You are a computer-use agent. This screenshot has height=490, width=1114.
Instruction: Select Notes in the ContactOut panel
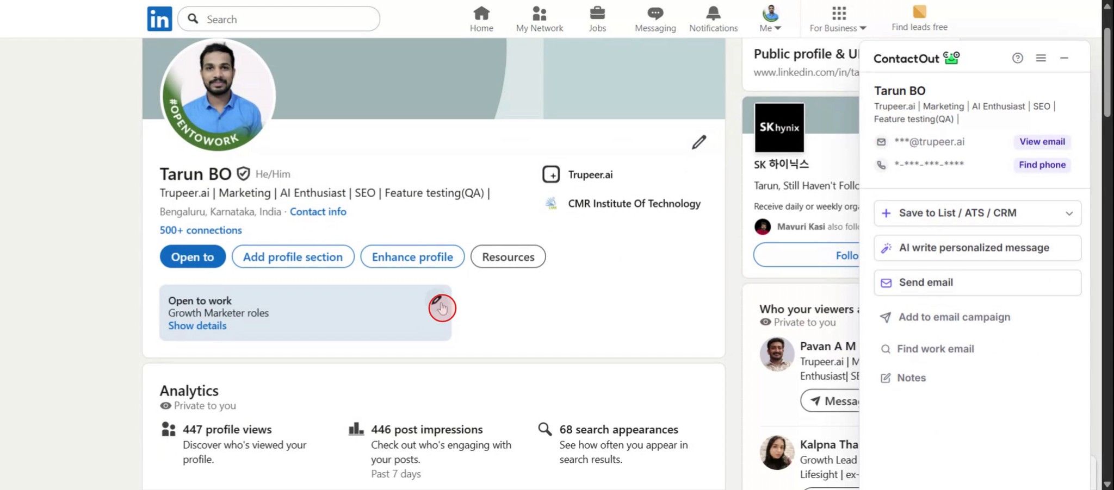pos(911,378)
